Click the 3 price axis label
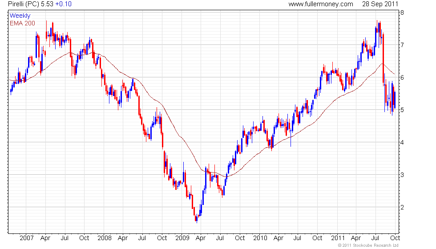The image size is (436, 249). pyautogui.click(x=402, y=175)
